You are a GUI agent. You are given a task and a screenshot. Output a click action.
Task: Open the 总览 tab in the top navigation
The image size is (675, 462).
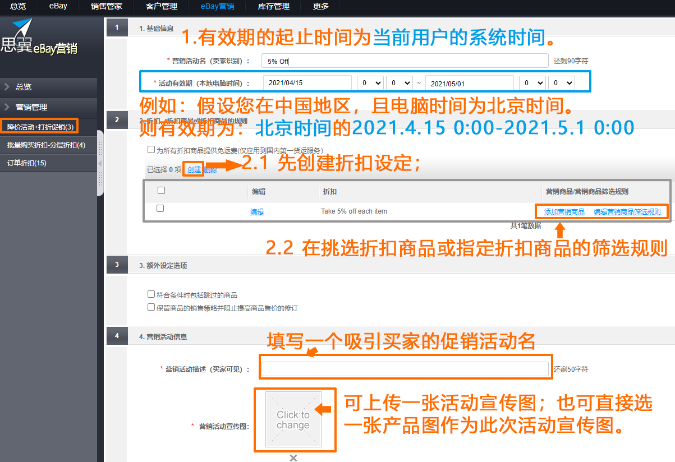(x=18, y=7)
